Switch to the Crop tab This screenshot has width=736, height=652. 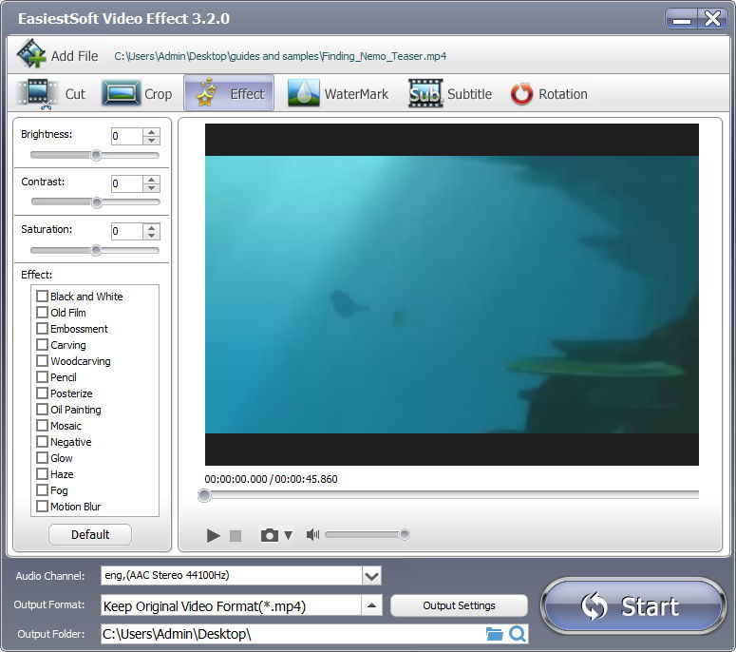tap(137, 93)
